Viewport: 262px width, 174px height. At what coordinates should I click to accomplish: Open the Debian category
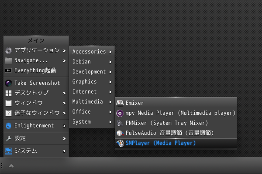(92, 62)
